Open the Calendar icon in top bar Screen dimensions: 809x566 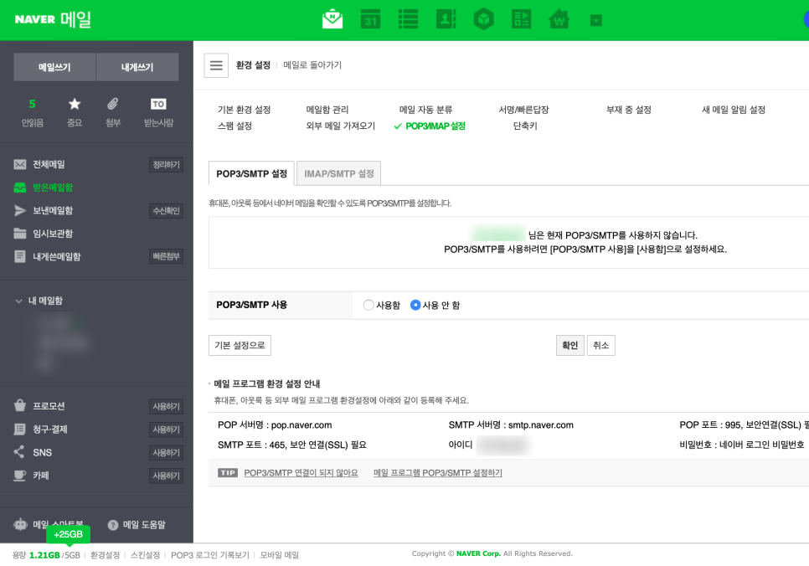[x=370, y=19]
